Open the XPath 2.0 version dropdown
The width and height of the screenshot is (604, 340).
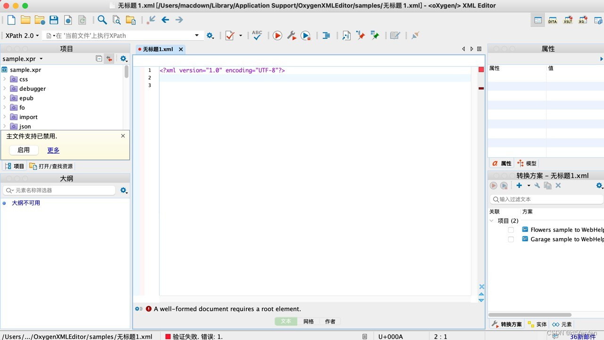(x=36, y=35)
